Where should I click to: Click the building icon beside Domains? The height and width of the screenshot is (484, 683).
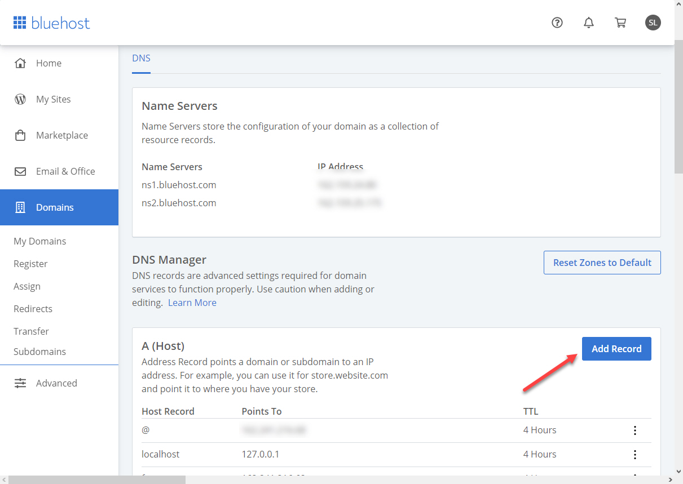tap(20, 207)
